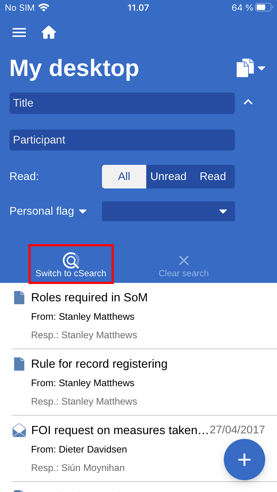
Task: Tap document icon beside Roles required in SoM
Action: (x=19, y=298)
